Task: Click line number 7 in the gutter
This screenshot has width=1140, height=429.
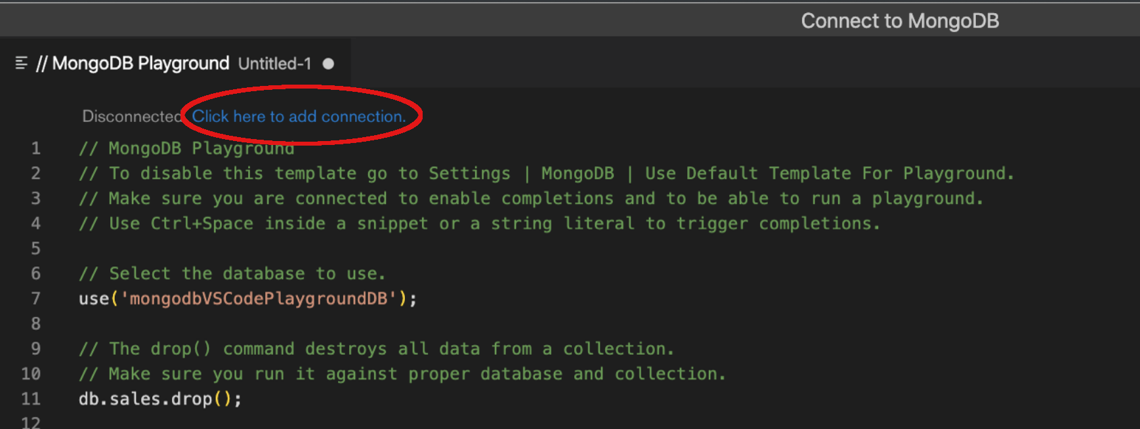Action: pos(35,298)
